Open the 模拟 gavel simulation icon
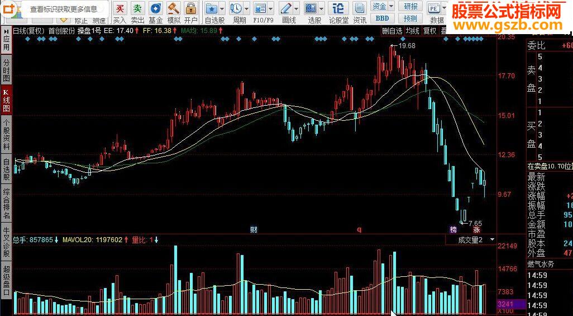The width and height of the screenshot is (573, 316). point(174,8)
